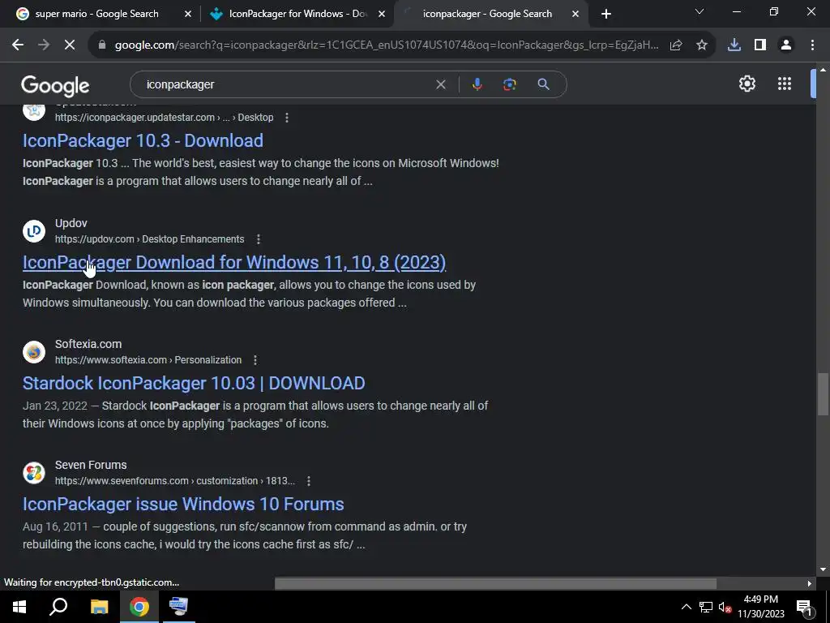Open Chrome downloads icon
Image resolution: width=830 pixels, height=623 pixels.
734,45
